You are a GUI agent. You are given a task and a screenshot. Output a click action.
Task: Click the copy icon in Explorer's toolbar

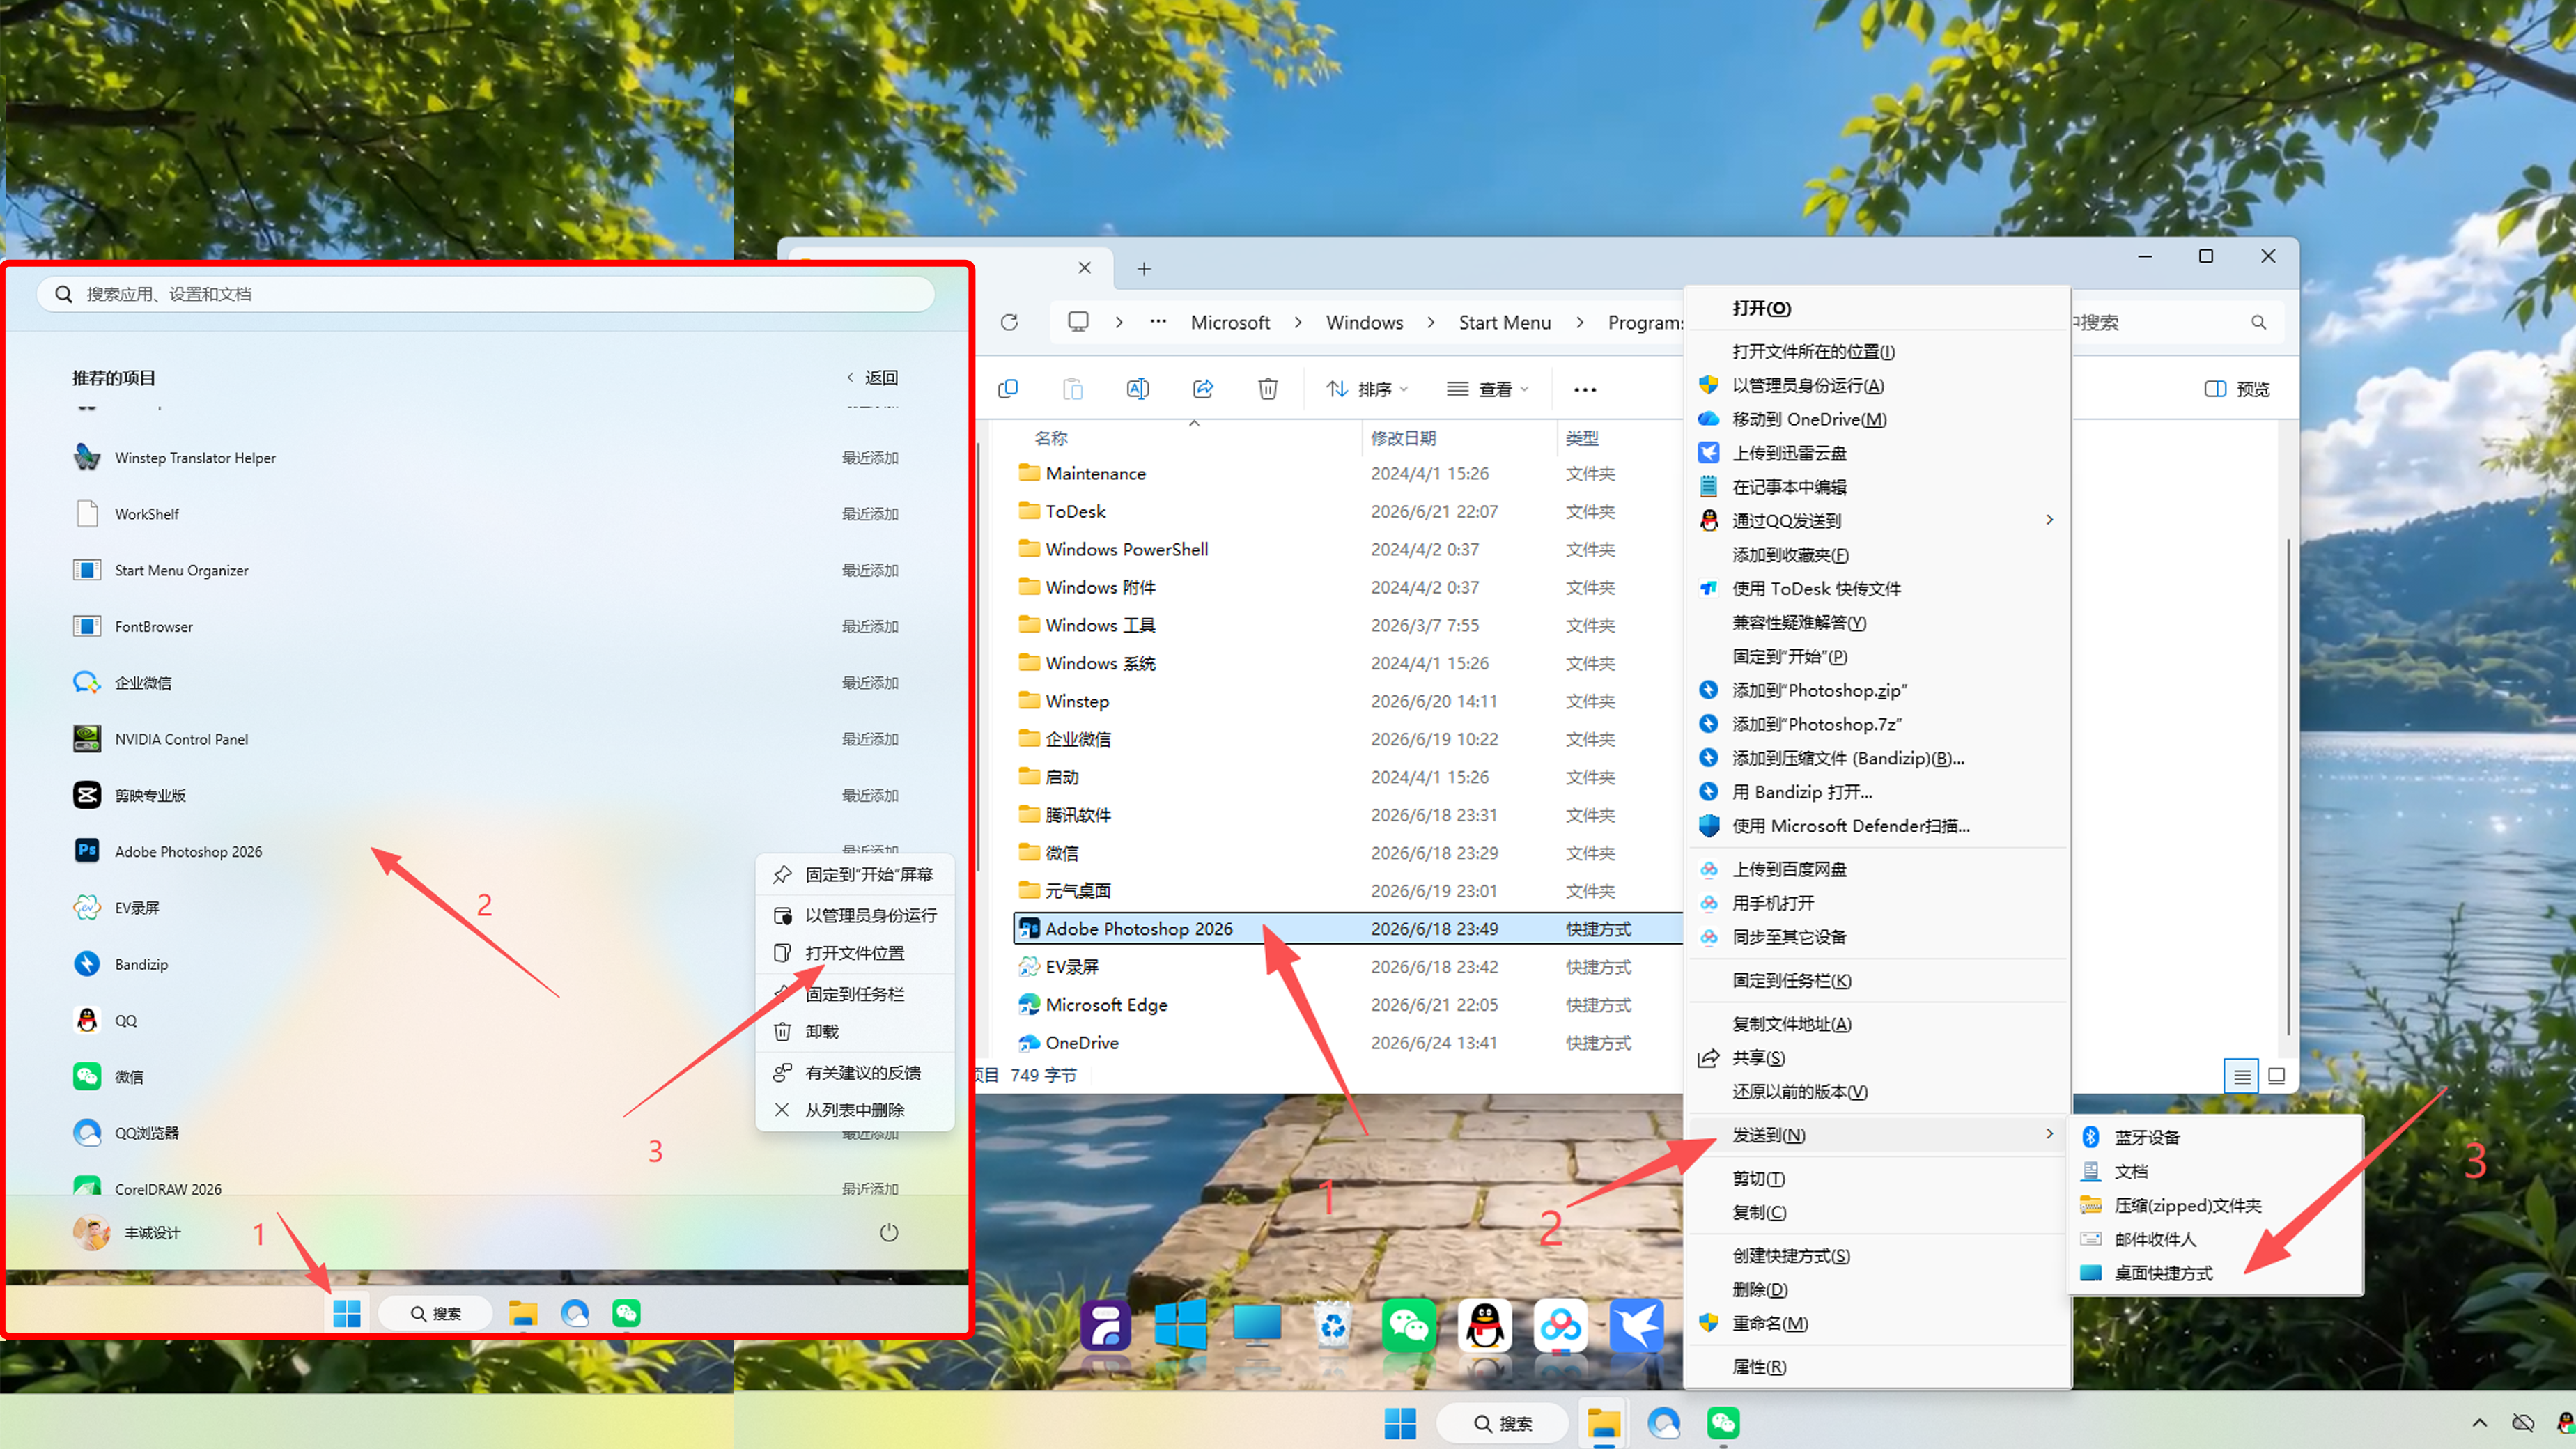click(x=1008, y=389)
